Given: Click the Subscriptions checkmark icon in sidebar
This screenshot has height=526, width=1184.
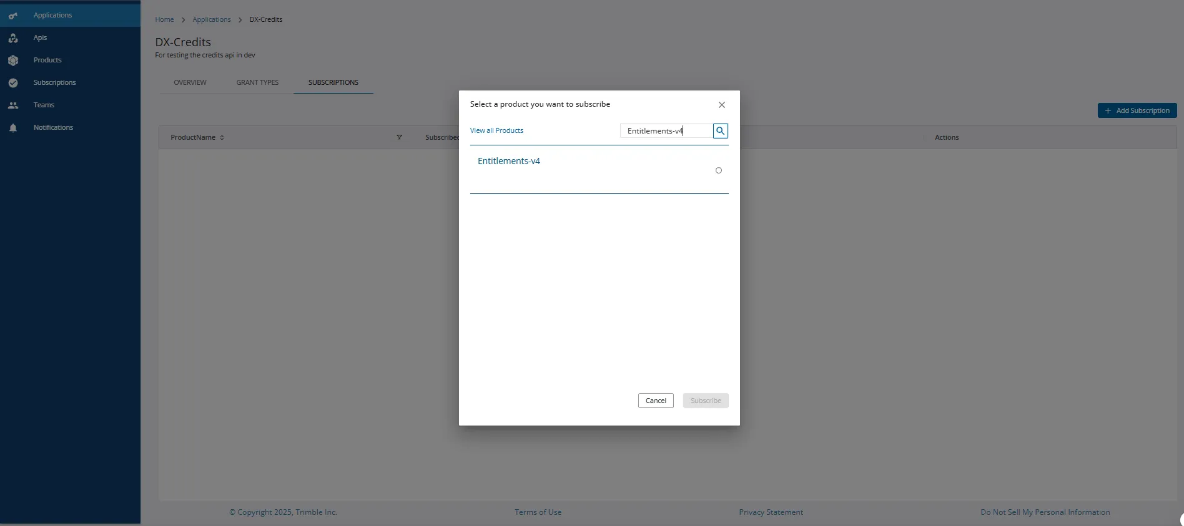Looking at the screenshot, I should click(x=13, y=83).
